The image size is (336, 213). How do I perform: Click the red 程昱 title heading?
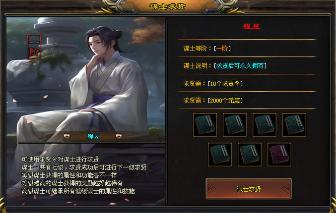click(x=251, y=26)
